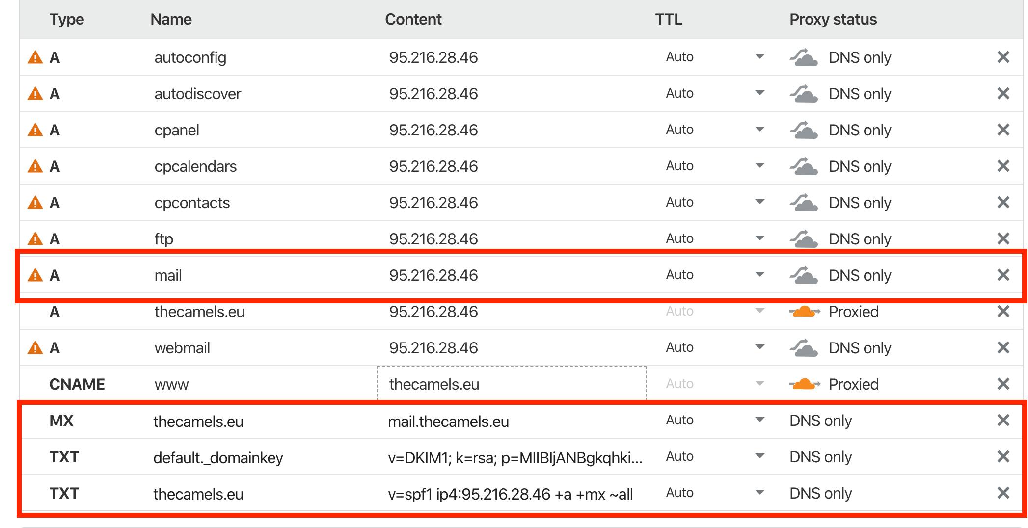Click the Proxy status column header
The image size is (1028, 528).
point(833,19)
